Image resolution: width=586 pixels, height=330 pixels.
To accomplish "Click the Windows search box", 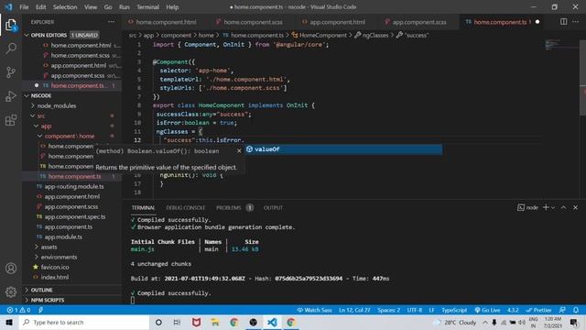I will tap(84, 322).
